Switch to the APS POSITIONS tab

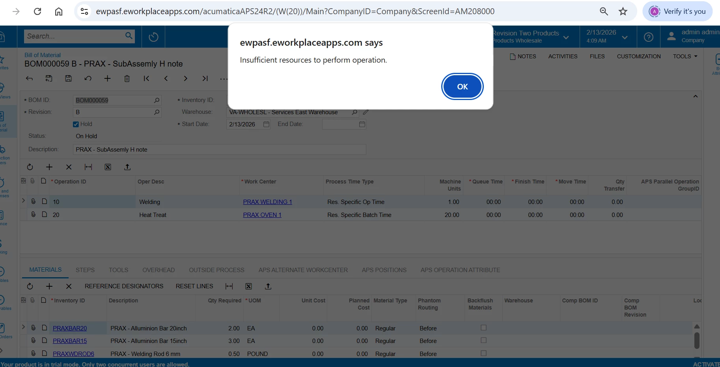(x=384, y=270)
